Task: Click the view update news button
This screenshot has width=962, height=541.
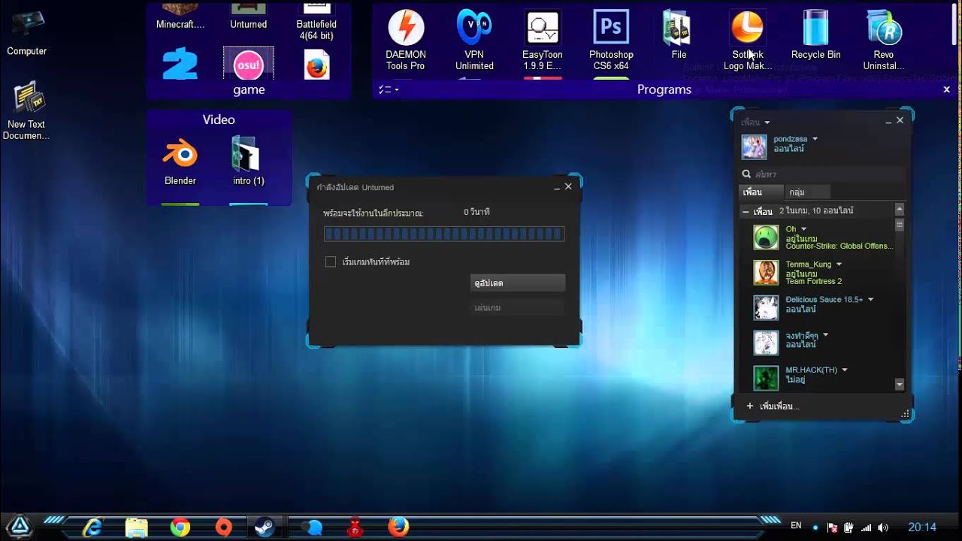Action: coord(517,283)
